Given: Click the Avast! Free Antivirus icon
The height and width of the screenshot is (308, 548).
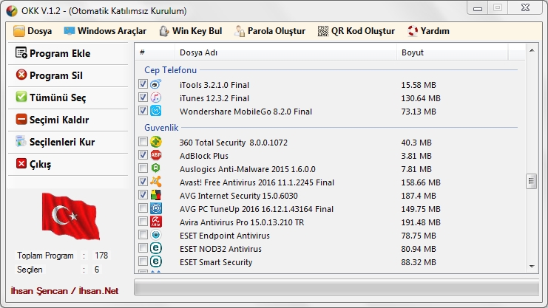Looking at the screenshot, I should pyautogui.click(x=156, y=182).
